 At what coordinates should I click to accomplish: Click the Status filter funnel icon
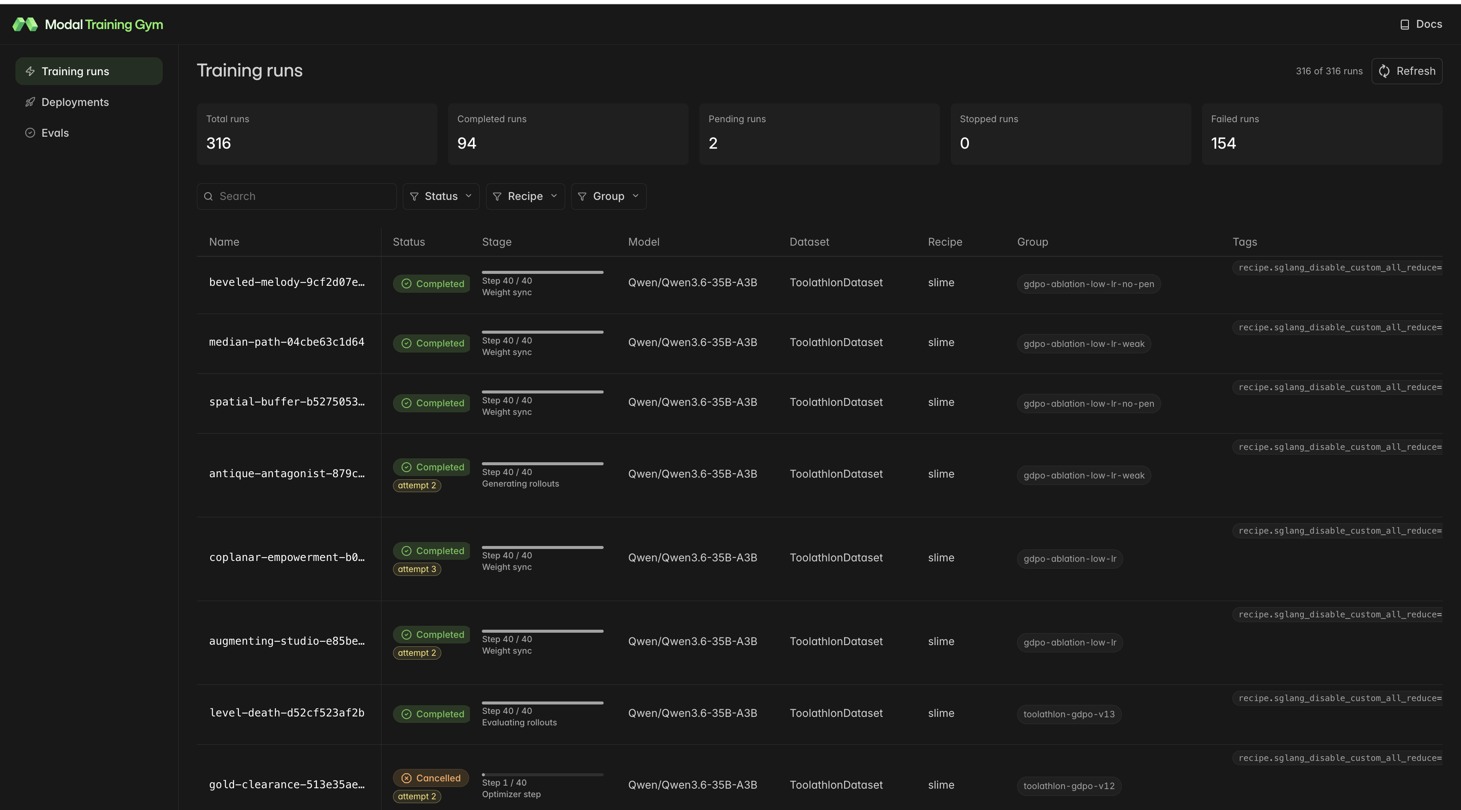(414, 196)
